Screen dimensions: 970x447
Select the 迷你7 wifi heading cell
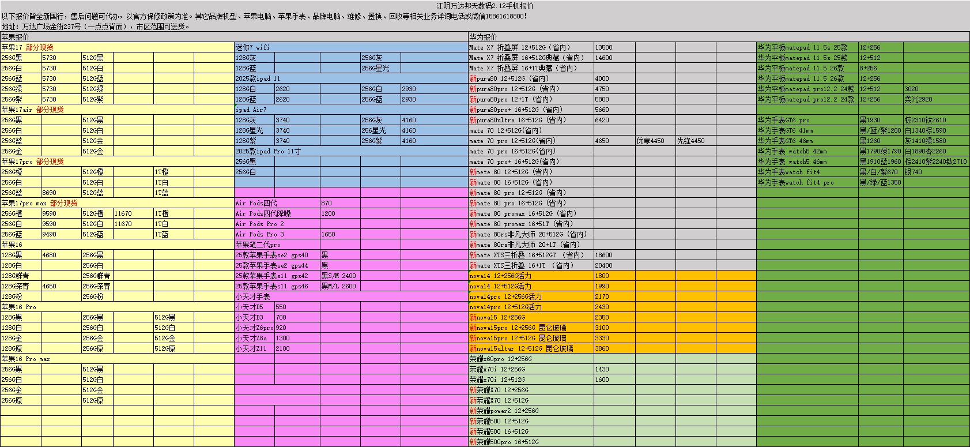[x=252, y=47]
